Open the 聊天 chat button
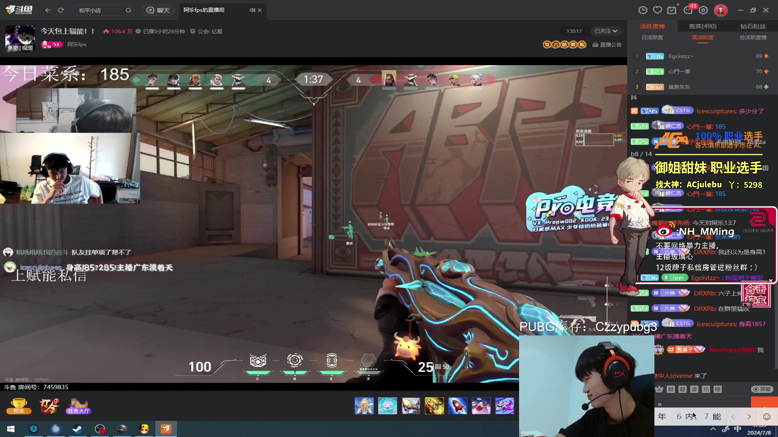This screenshot has width=778, height=437. coord(158,10)
